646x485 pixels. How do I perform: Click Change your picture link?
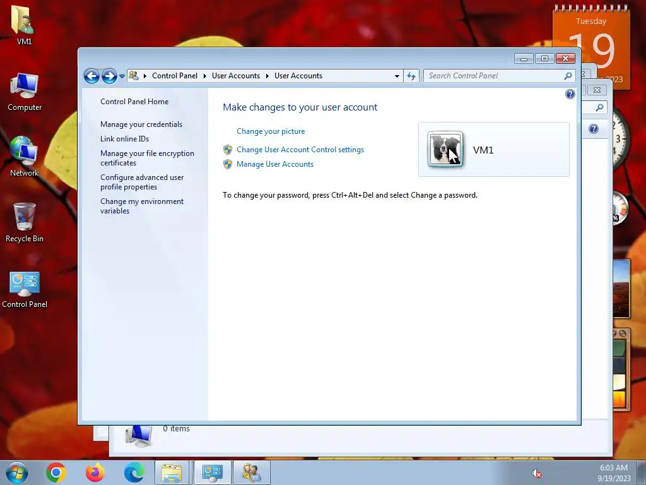[271, 131]
